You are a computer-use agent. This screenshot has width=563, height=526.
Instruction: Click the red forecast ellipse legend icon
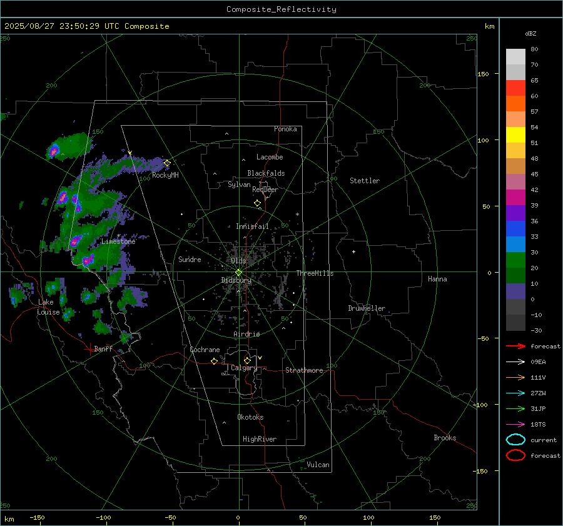(x=515, y=455)
